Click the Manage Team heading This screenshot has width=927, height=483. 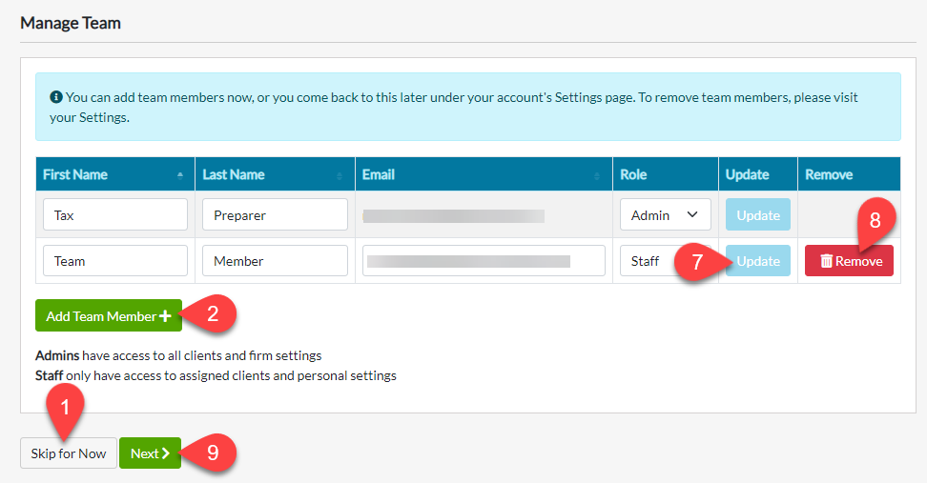pyautogui.click(x=71, y=23)
